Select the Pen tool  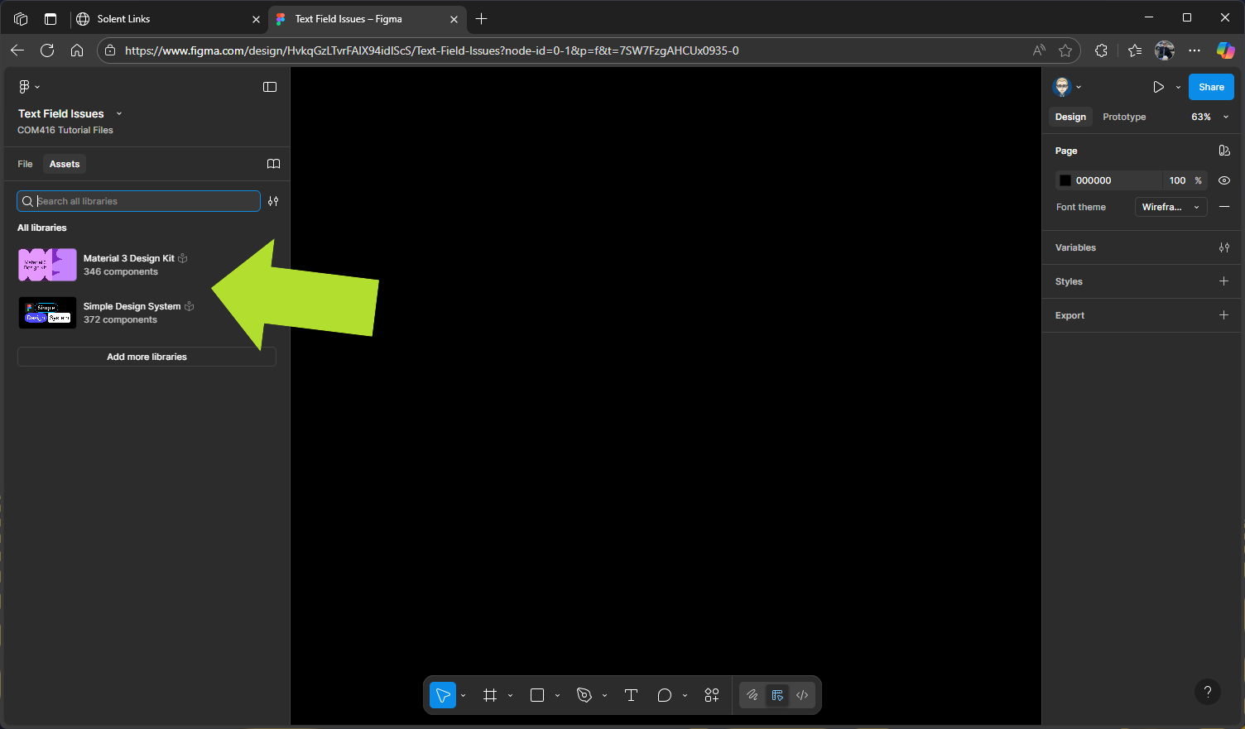pos(584,695)
